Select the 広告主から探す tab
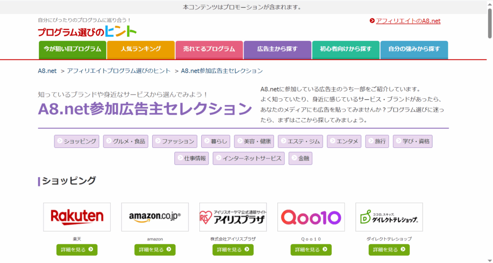Image resolution: width=493 pixels, height=263 pixels. [277, 49]
